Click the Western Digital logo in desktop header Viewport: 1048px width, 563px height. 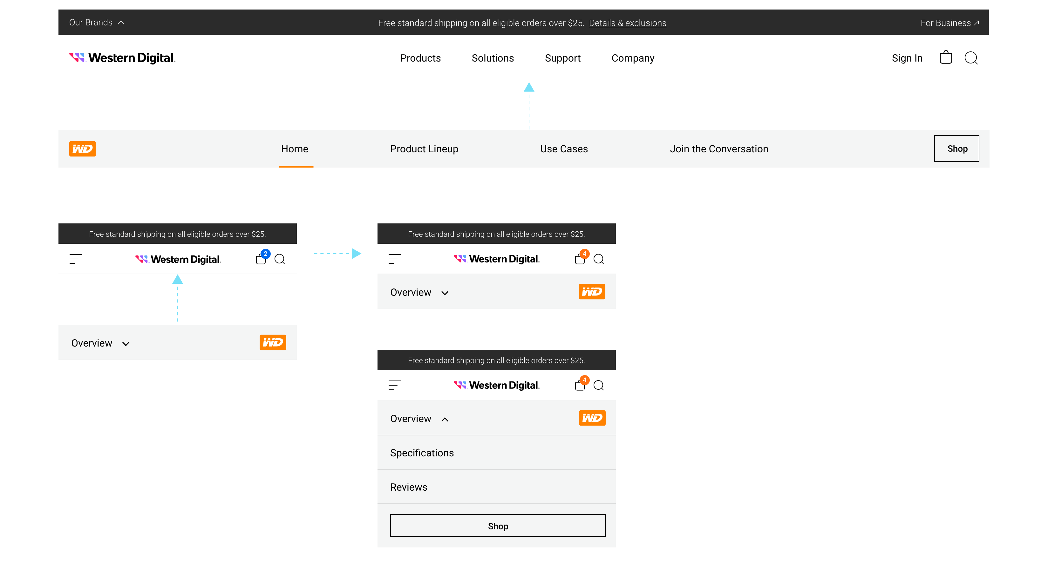point(122,58)
